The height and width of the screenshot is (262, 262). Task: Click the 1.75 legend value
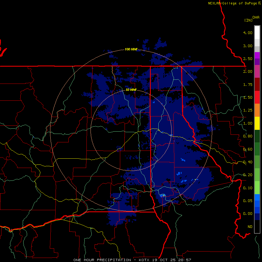tap(248, 84)
